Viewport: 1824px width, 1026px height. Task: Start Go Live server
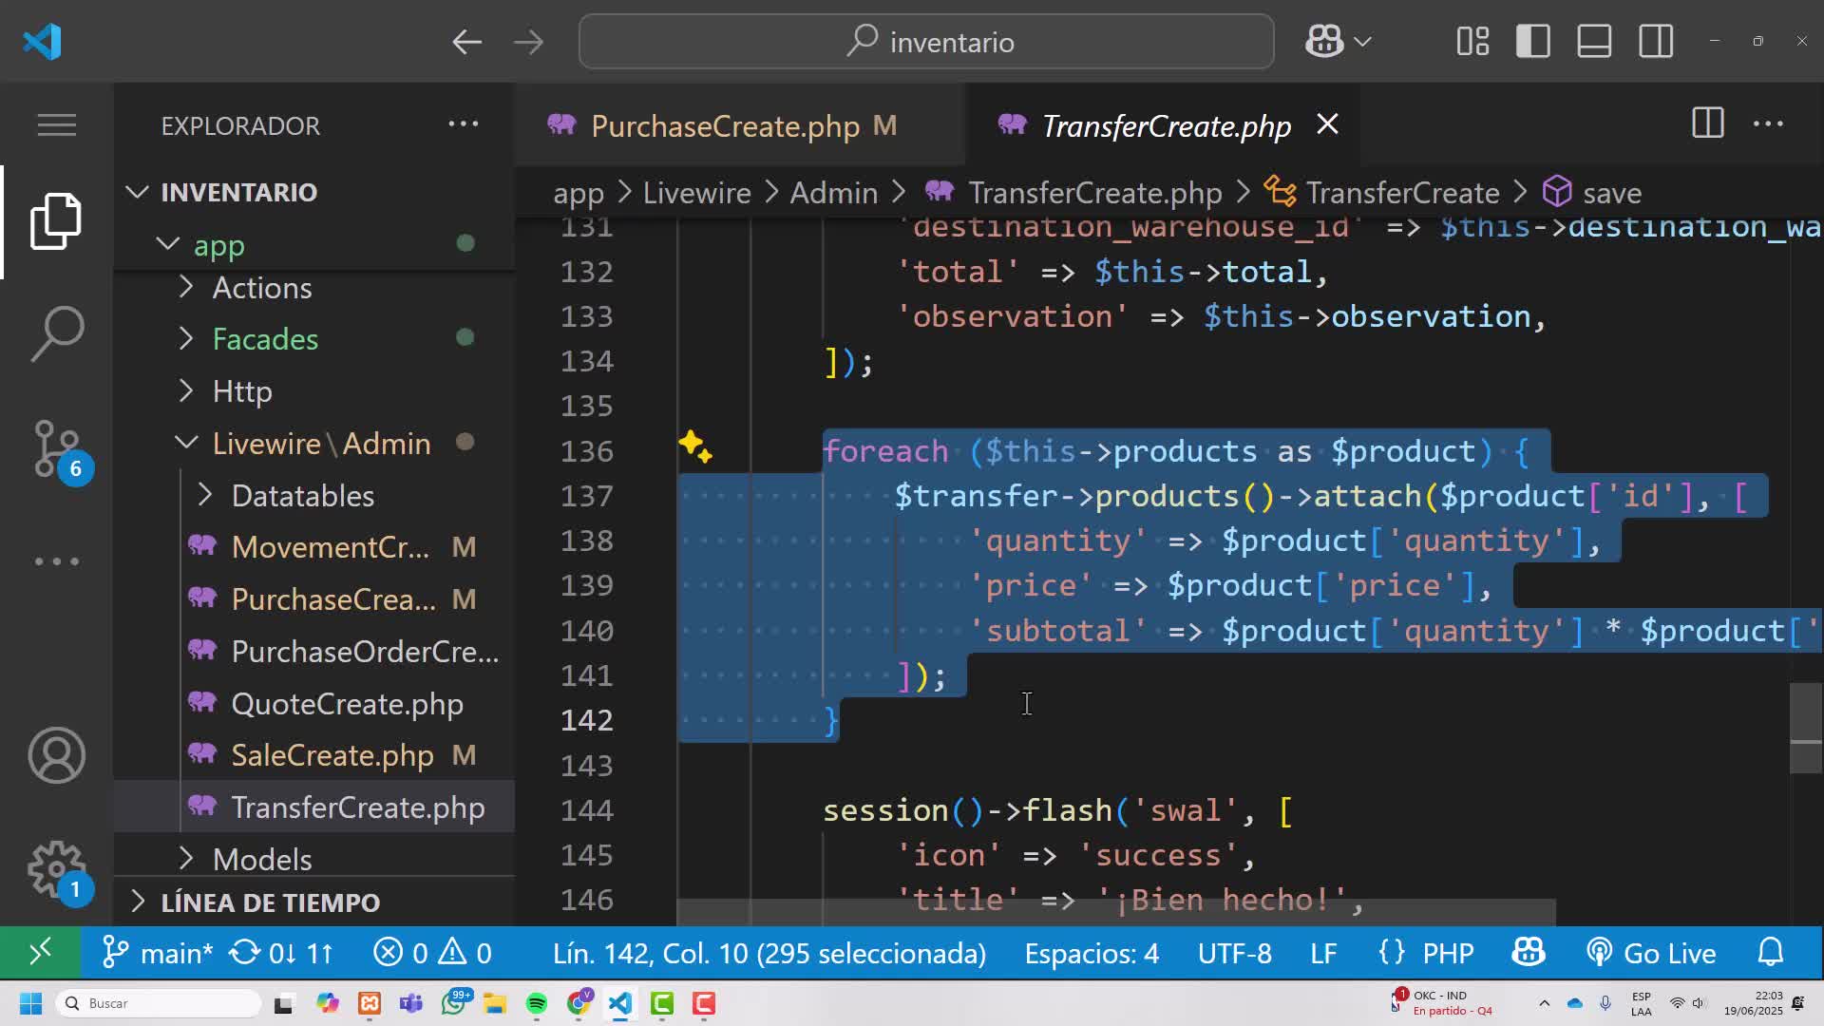click(1651, 953)
